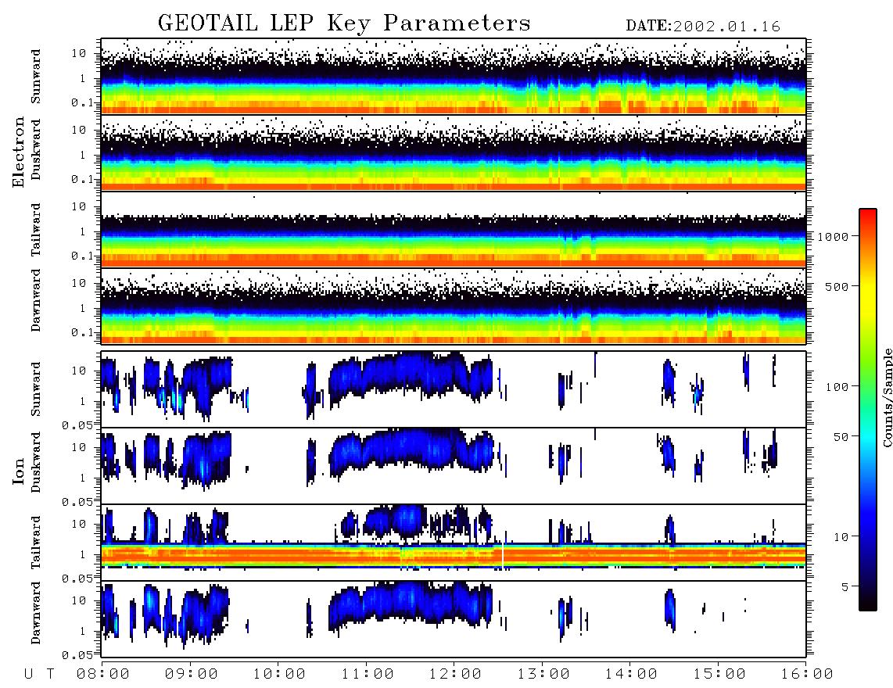Click the 13:00 time tick label
The height and width of the screenshot is (688, 893).
543,675
